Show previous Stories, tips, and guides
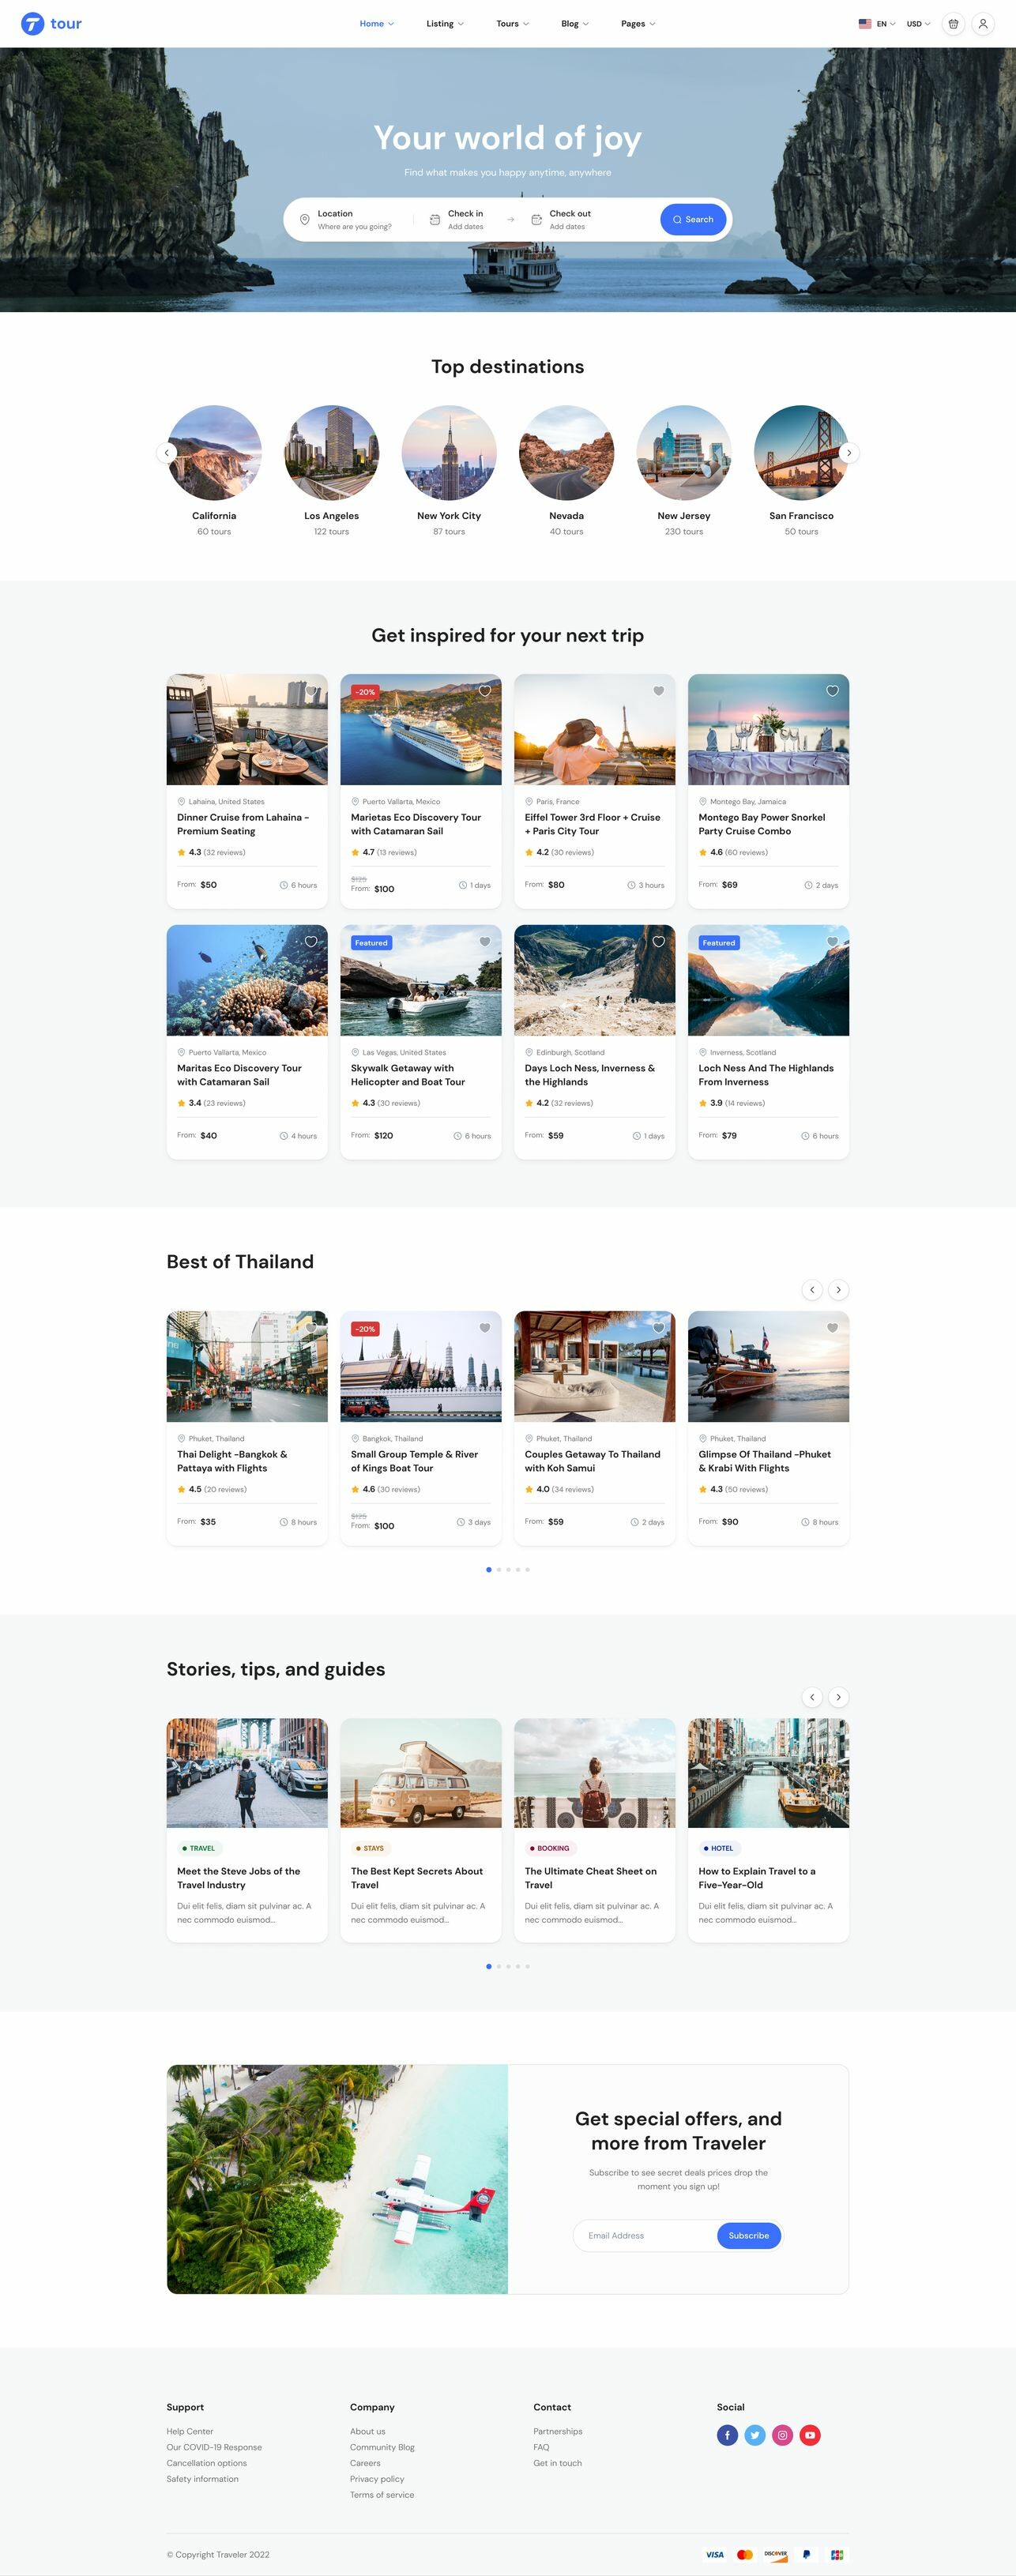1016x2576 pixels. click(812, 1697)
